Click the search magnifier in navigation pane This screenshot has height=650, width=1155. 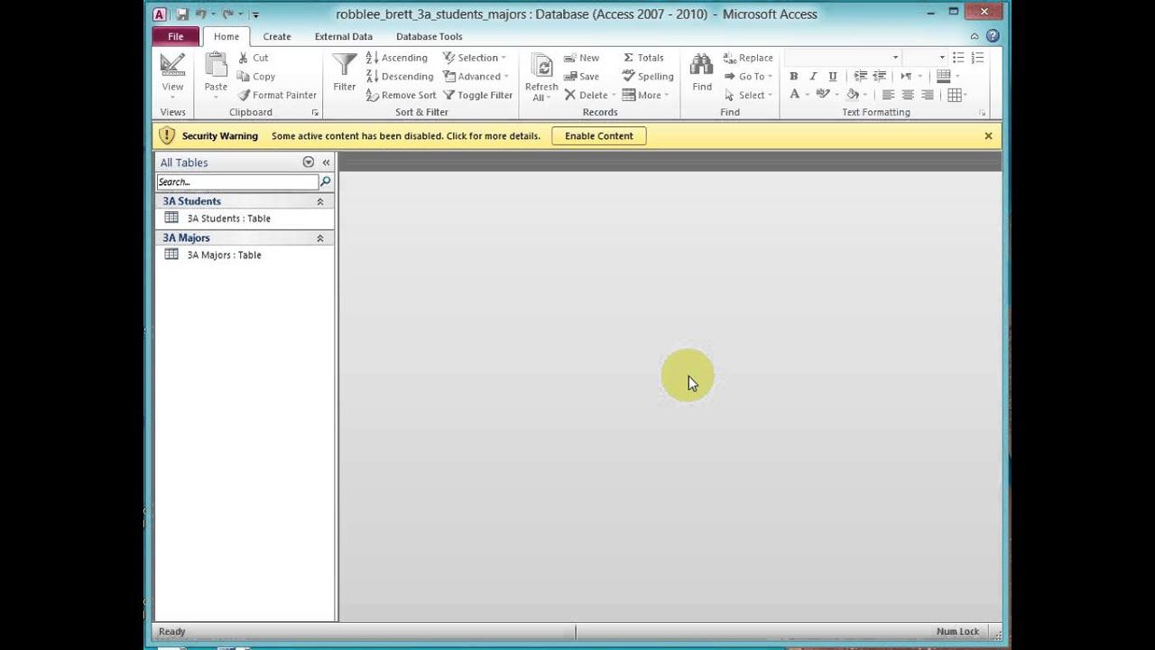pyautogui.click(x=326, y=181)
